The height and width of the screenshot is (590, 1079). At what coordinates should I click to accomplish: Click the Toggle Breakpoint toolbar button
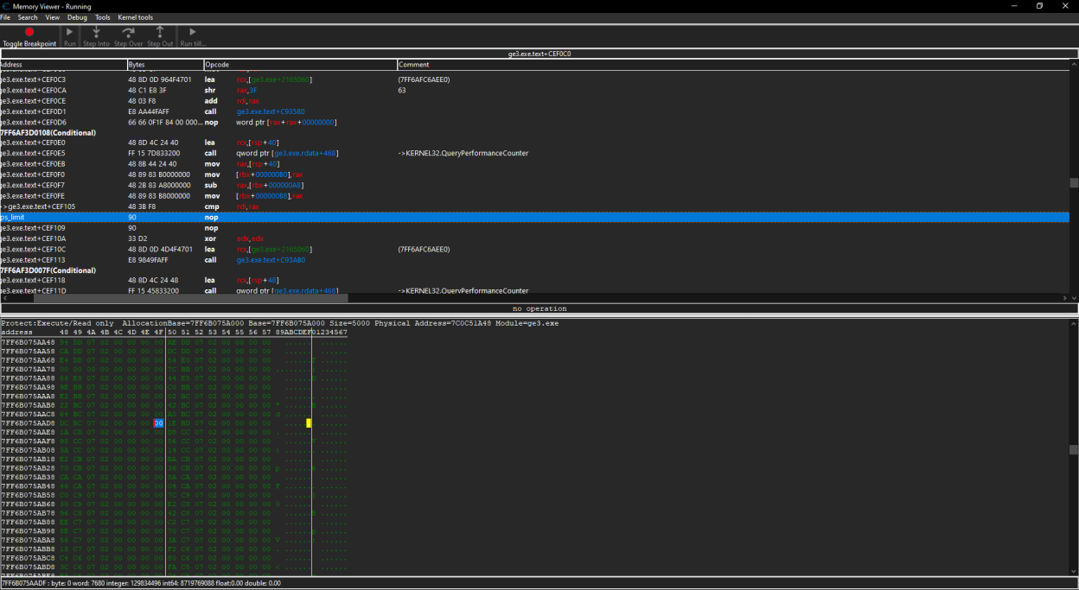tap(29, 36)
